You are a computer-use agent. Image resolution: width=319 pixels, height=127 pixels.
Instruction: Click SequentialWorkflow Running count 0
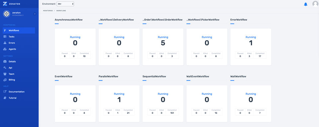(x=163, y=100)
